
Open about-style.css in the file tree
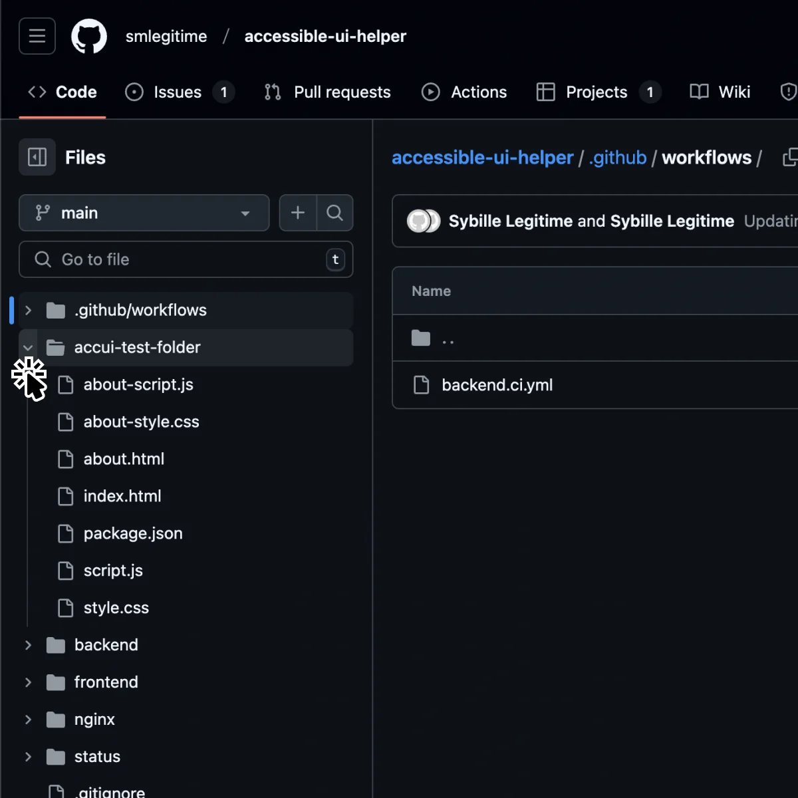pyautogui.click(x=141, y=422)
